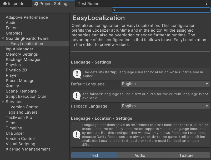Screen dimensions: 211x160
Task: Open the Default Language dropdown
Action: (x=165, y=84)
